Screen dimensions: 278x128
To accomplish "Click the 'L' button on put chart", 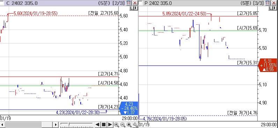I will click(x=271, y=8).
